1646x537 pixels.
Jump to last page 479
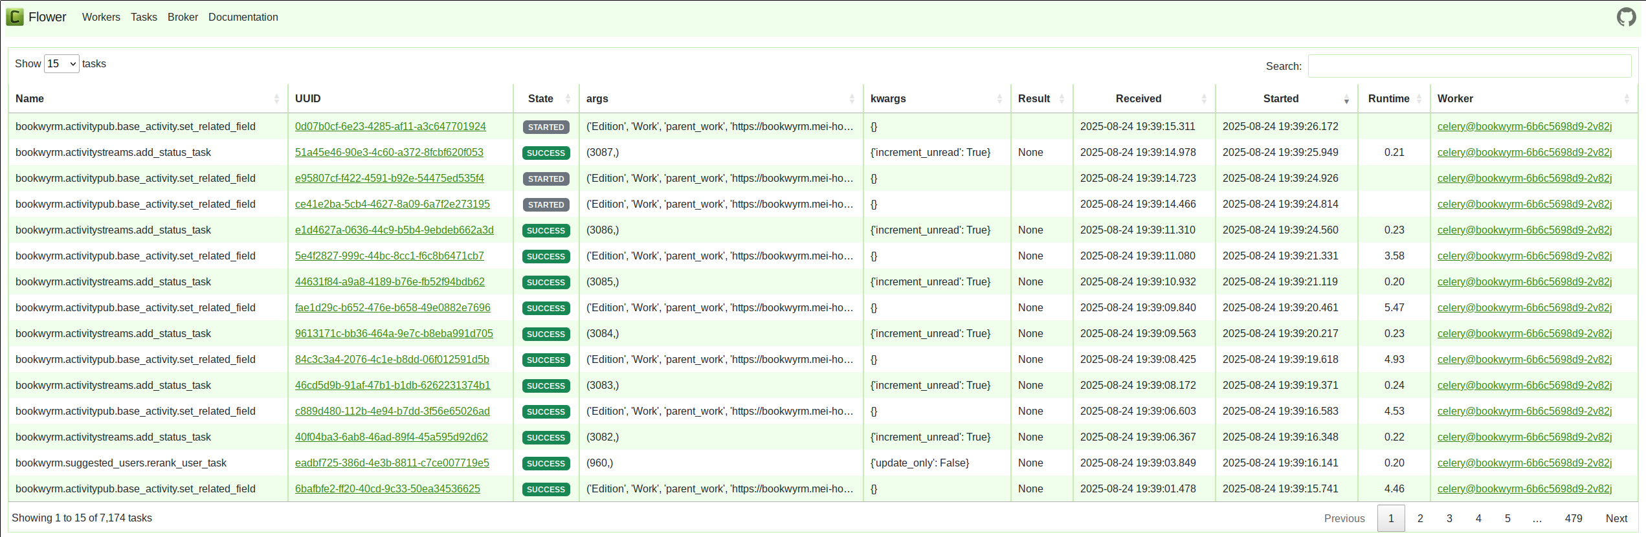1574,518
